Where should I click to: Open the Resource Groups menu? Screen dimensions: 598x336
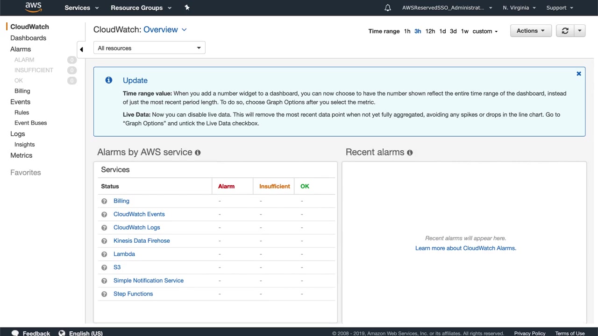pyautogui.click(x=141, y=8)
